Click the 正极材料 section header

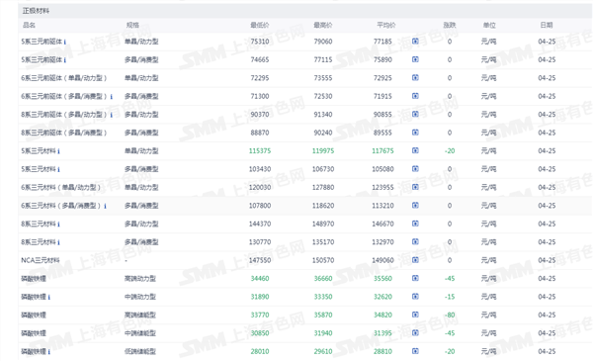(36, 11)
